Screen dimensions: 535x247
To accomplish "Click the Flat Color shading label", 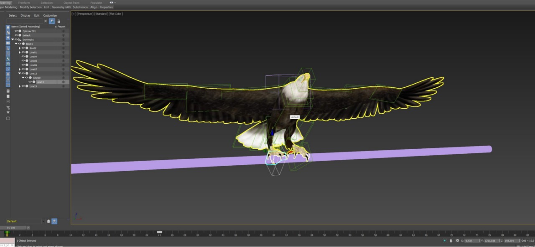I will 116,14.
